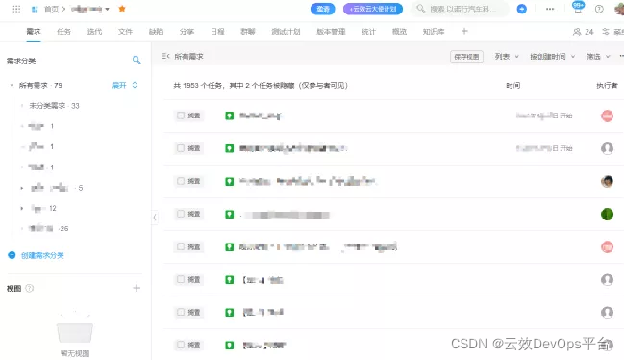Switch to the 任务 tab
624x360 pixels.
(x=63, y=32)
